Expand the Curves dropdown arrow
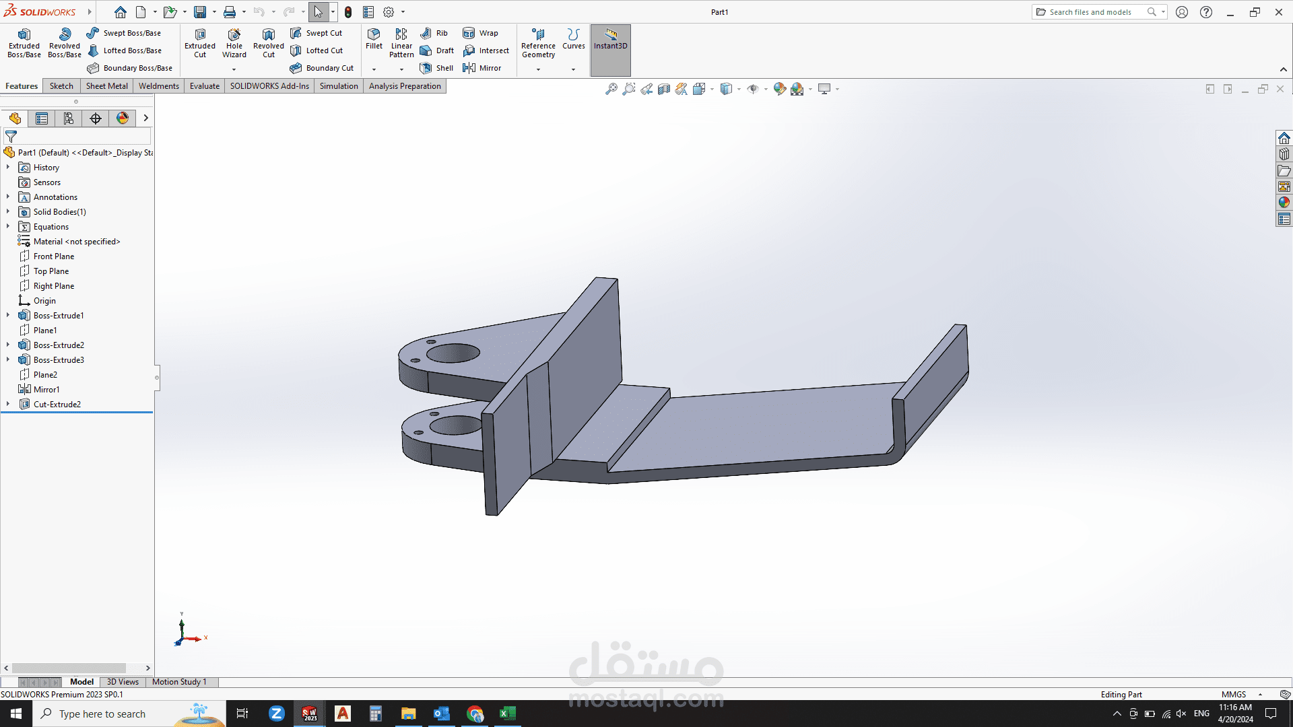The image size is (1293, 727). click(574, 69)
